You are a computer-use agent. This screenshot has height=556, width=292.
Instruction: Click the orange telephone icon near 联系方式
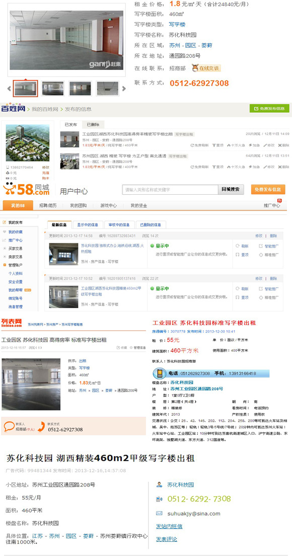point(42,427)
